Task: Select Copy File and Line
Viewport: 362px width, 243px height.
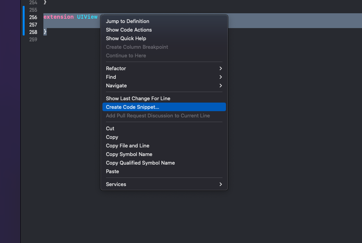Action: [x=164, y=145]
